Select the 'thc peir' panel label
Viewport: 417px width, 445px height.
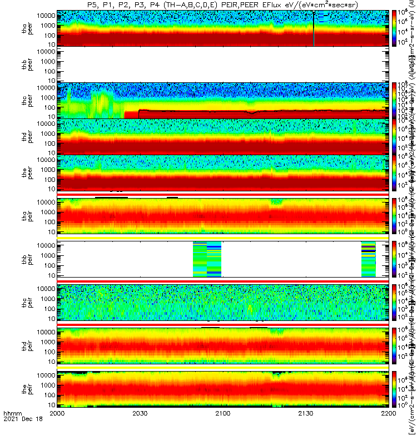click(27, 303)
